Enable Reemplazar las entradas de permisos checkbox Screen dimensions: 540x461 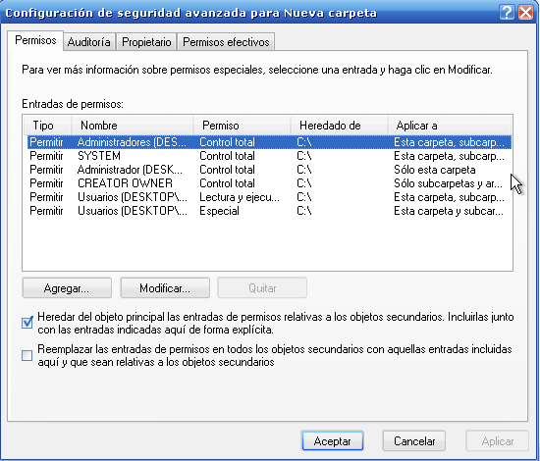[x=27, y=355]
